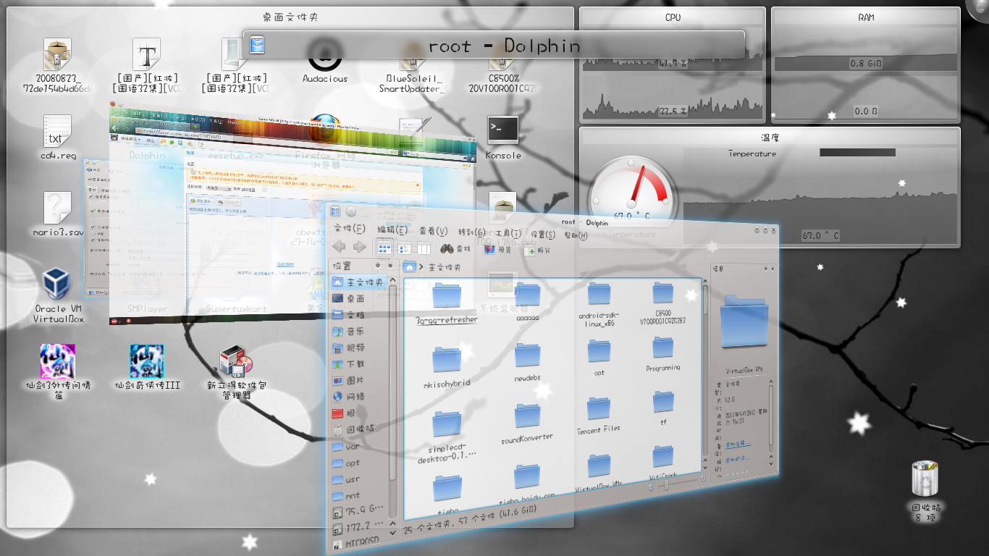Select the Programming folder
The image size is (989, 556).
(x=663, y=354)
